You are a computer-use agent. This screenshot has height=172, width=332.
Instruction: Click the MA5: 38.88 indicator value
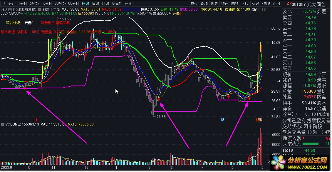pyautogui.click(x=71, y=9)
